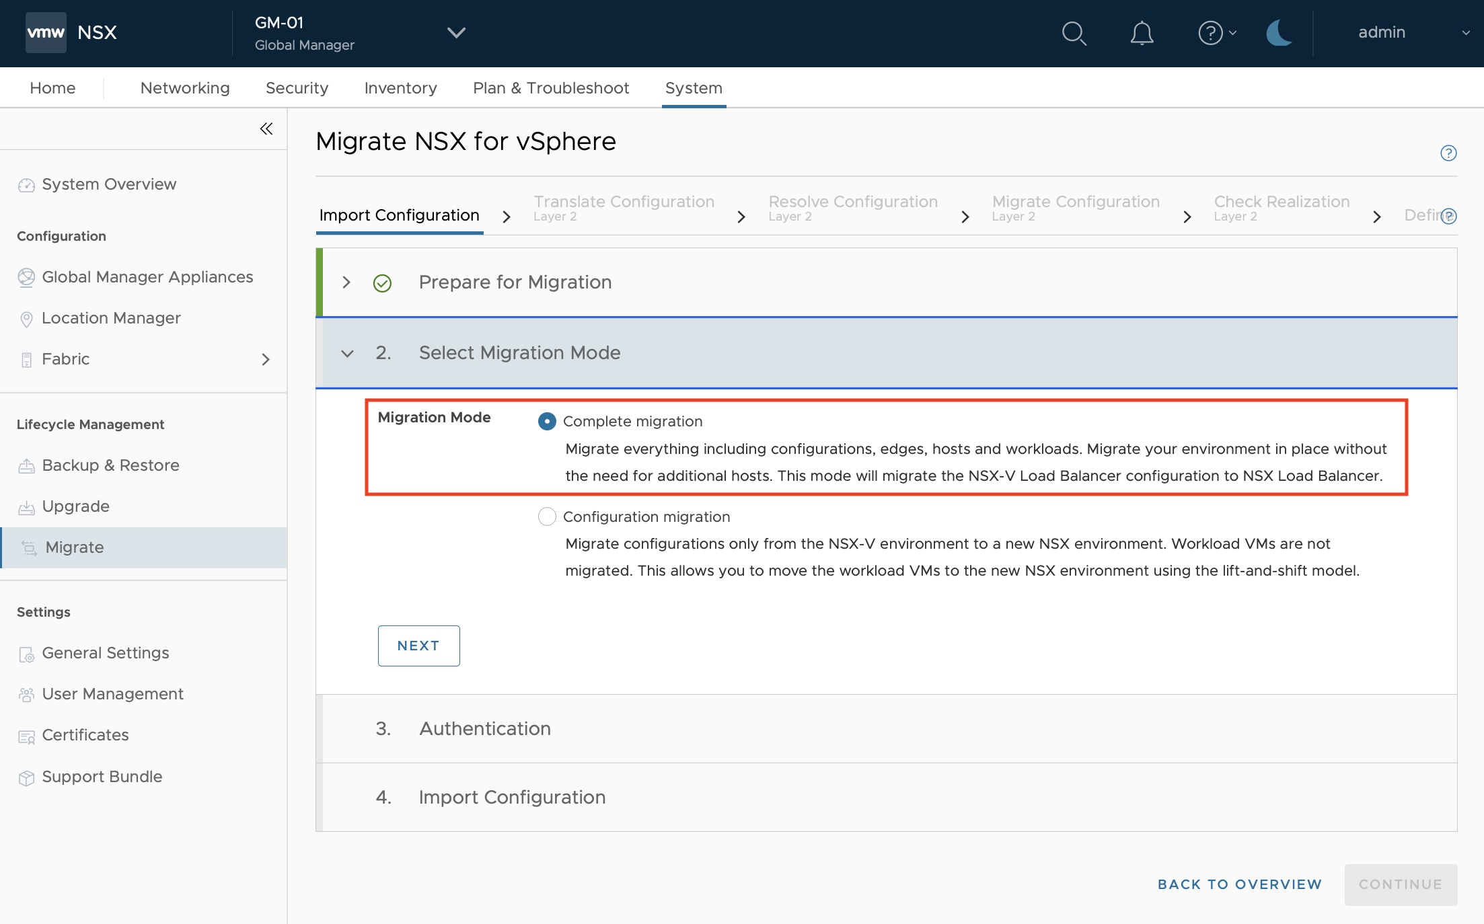Toggle dark mode moon icon
Viewport: 1484px width, 924px height.
pyautogui.click(x=1278, y=33)
